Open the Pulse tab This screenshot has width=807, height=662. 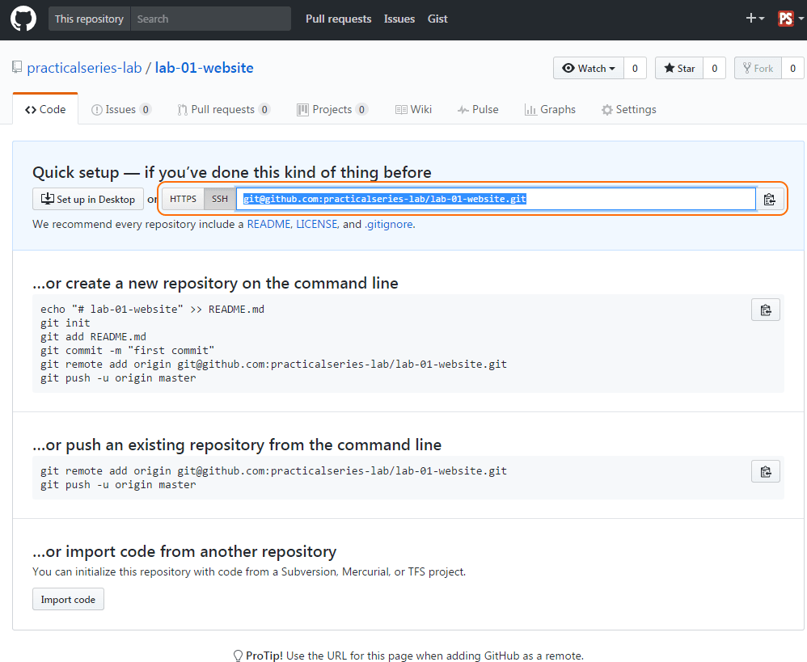point(478,110)
